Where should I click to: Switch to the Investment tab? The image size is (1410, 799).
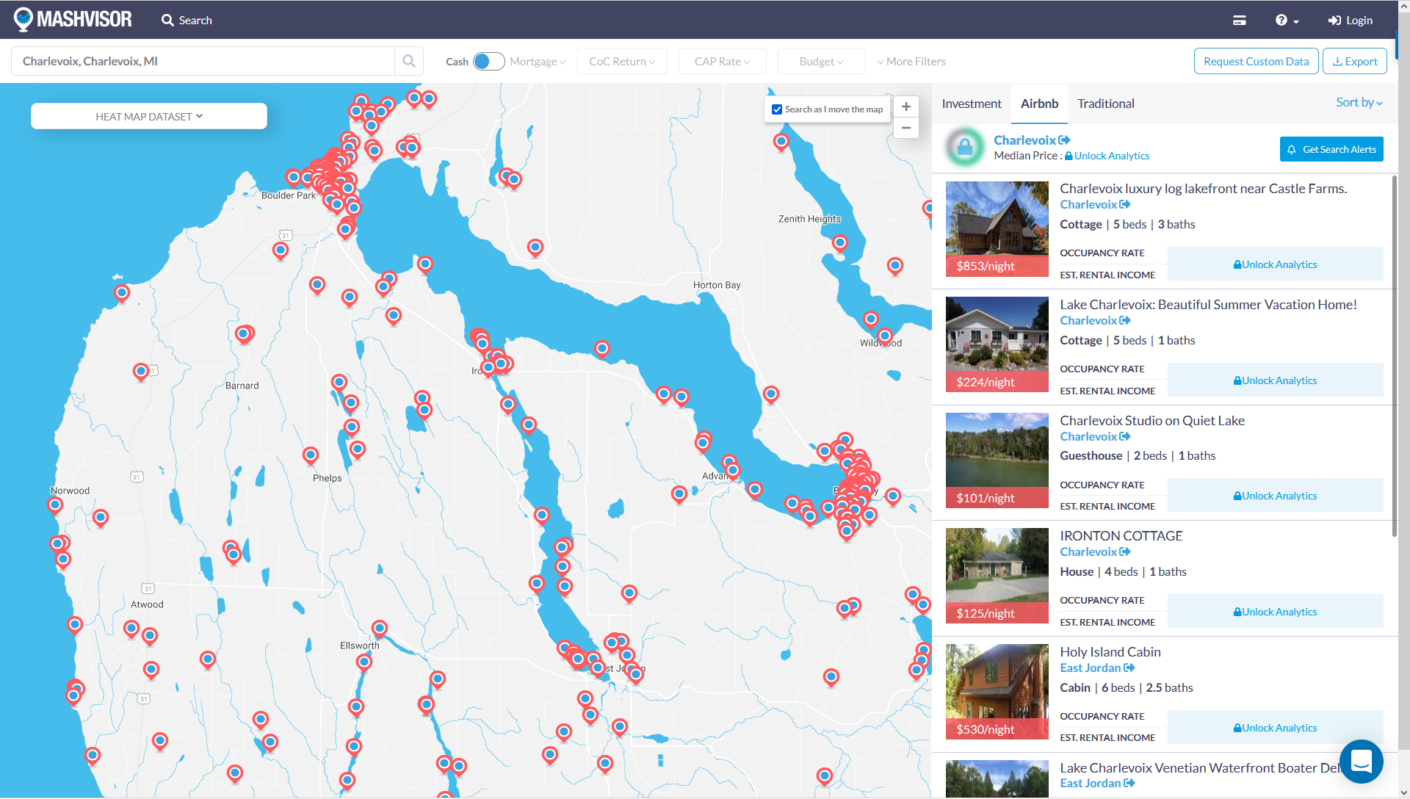click(x=971, y=104)
